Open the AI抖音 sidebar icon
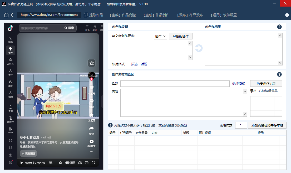This screenshot has height=173, width=291. click(10, 62)
